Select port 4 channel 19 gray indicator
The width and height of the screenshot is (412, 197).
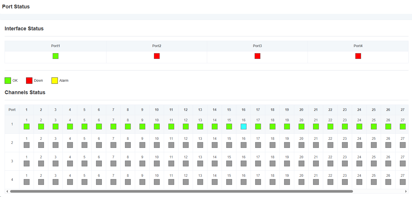coord(287,182)
